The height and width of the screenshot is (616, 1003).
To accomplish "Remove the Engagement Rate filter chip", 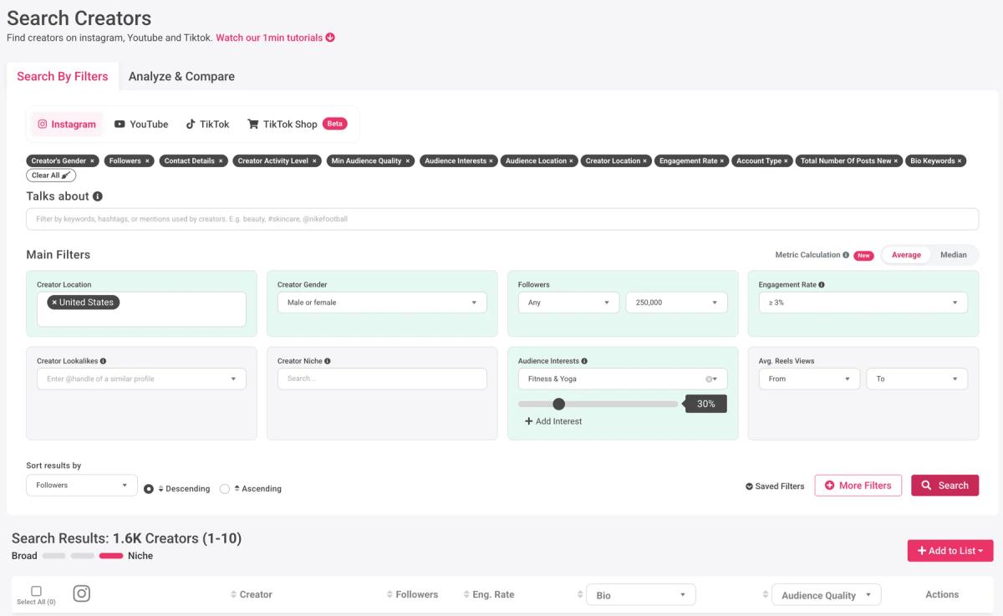I will [x=722, y=161].
